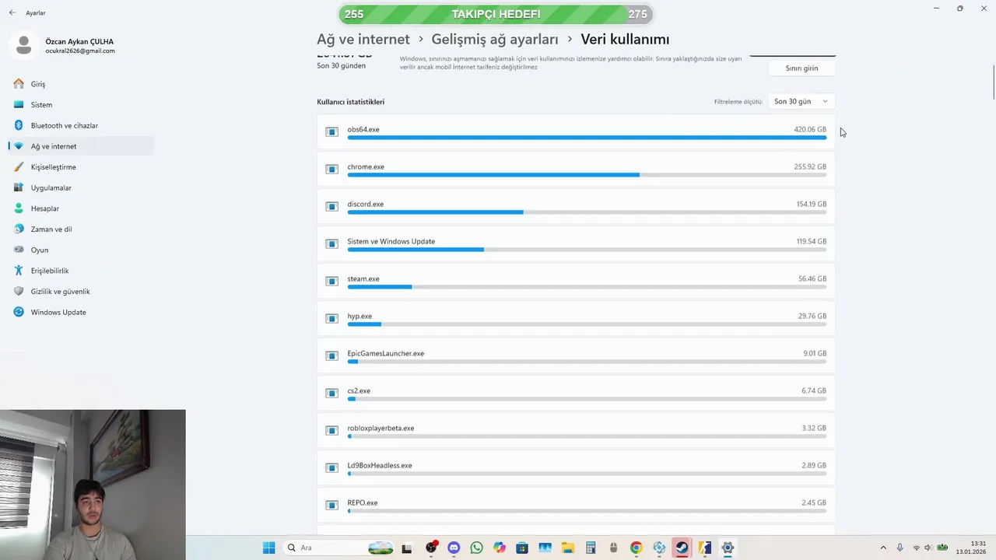This screenshot has height=560, width=996.
Task: Click the cs2.exe app icon
Action: [332, 393]
